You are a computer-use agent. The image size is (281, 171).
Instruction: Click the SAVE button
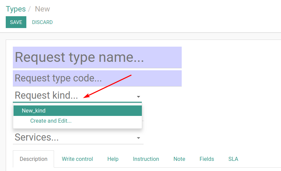point(16,22)
